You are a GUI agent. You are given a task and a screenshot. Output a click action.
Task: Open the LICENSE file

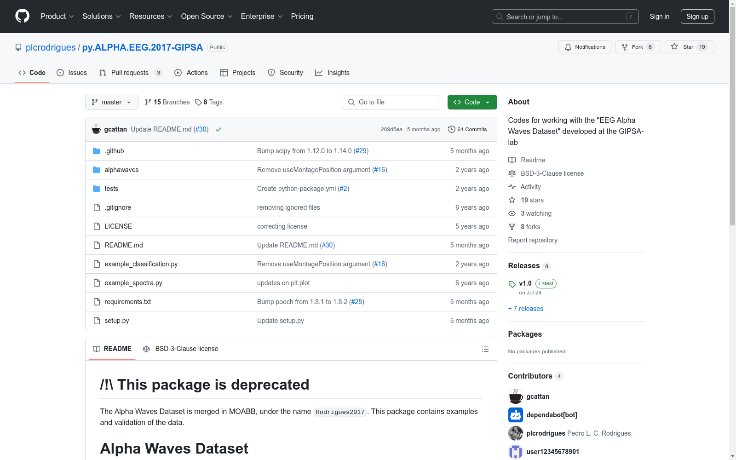click(x=118, y=226)
